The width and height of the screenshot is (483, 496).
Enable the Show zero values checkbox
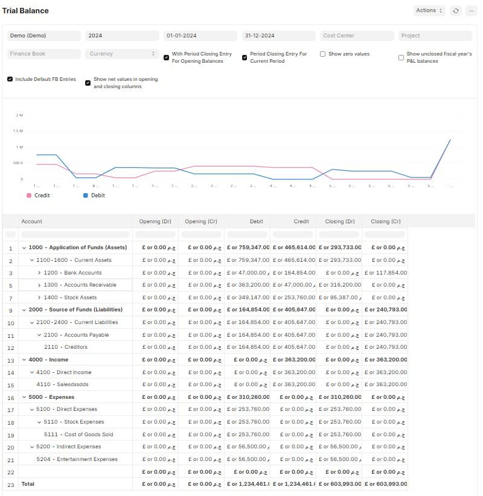coord(323,54)
